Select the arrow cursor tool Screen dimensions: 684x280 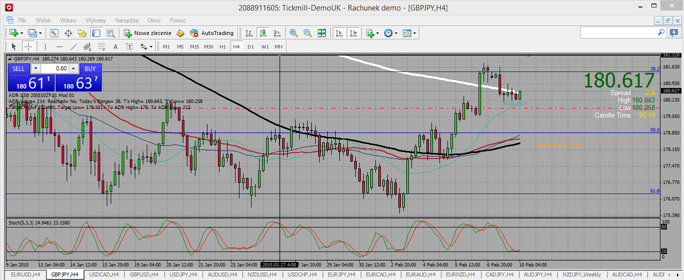[x=14, y=46]
